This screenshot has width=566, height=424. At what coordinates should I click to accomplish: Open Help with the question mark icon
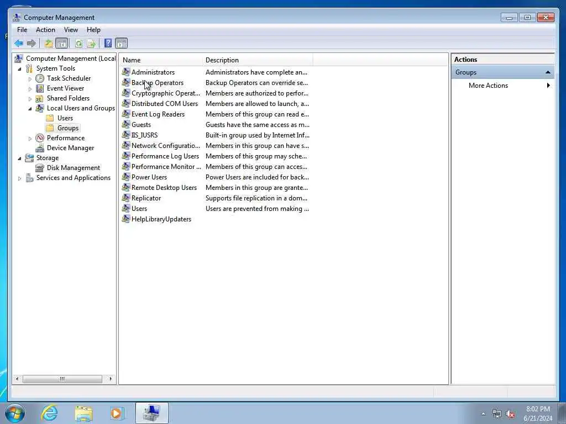pos(108,43)
